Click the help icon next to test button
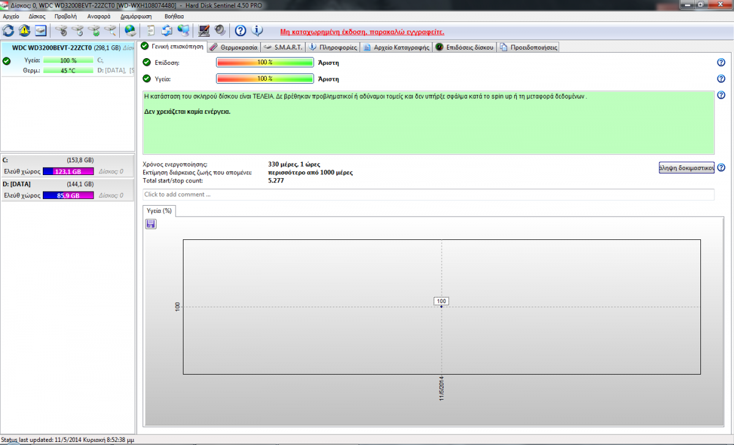Image resolution: width=734 pixels, height=445 pixels. click(721, 168)
